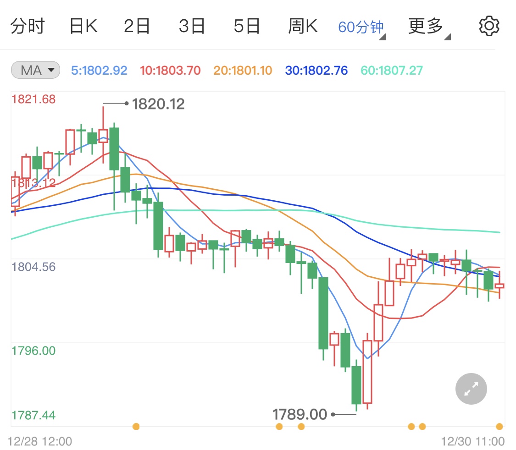
Task: Select the 2日 chart view
Action: (137, 26)
